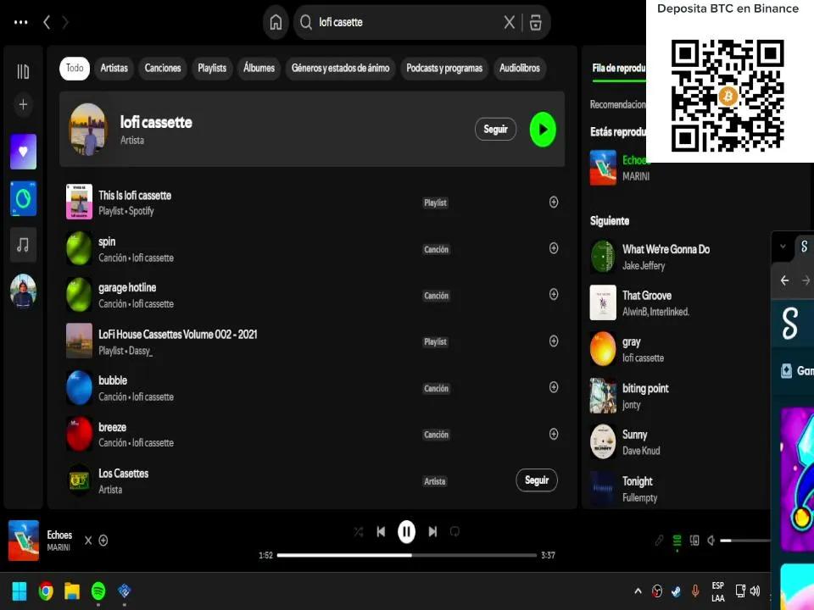Toggle the queue view icon
Screen dimensions: 814x610
(677, 541)
